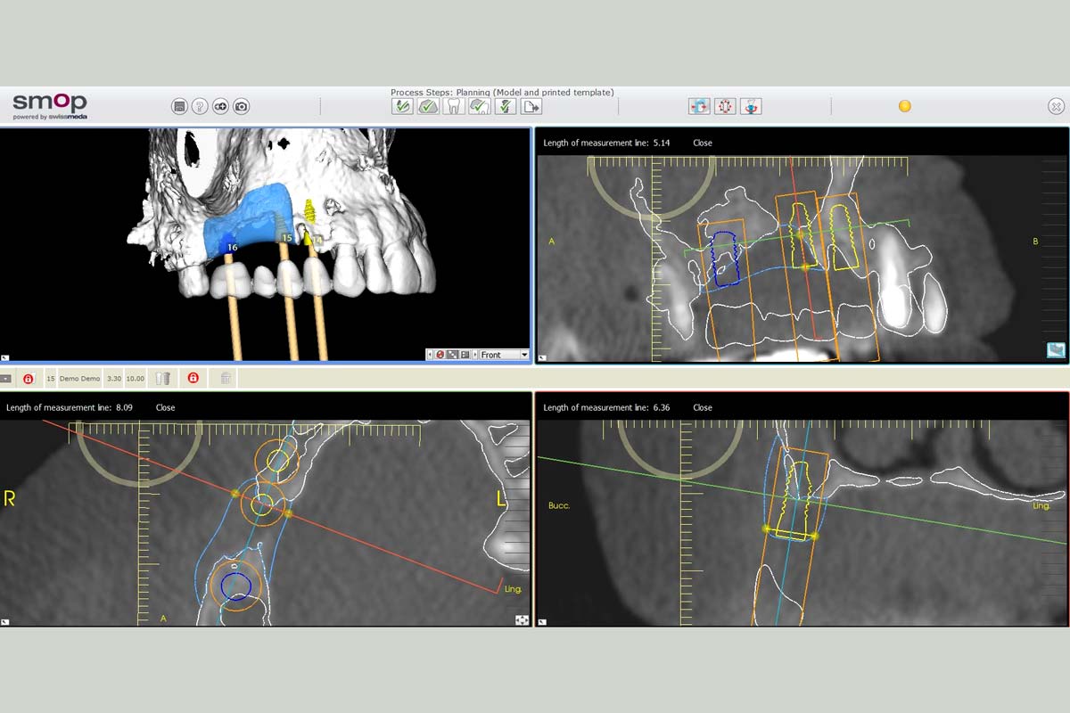
Task: Take a screenshot with the camera icon
Action: tap(241, 107)
